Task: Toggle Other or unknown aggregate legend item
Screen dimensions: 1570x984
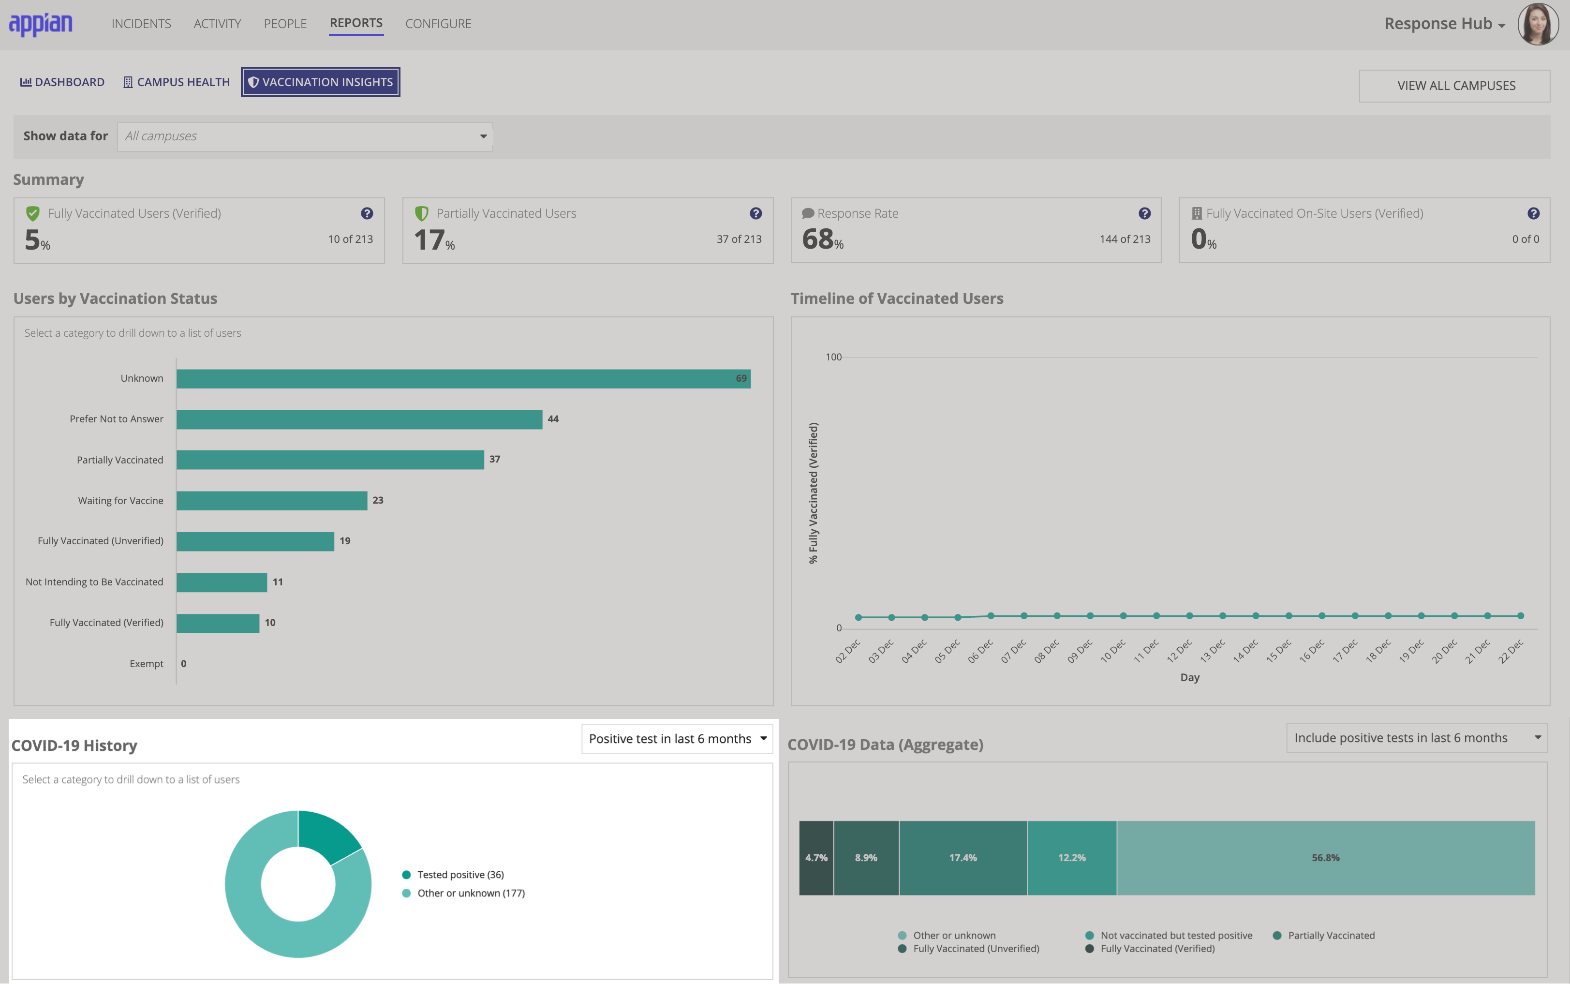Action: pyautogui.click(x=947, y=935)
